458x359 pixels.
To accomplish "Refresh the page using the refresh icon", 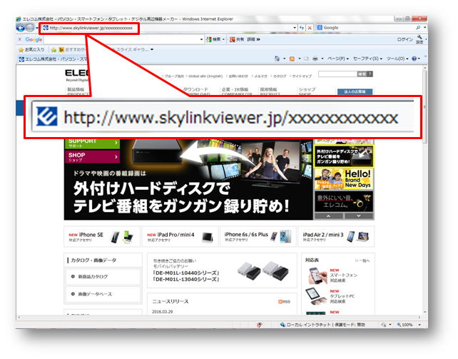I will tap(302, 28).
